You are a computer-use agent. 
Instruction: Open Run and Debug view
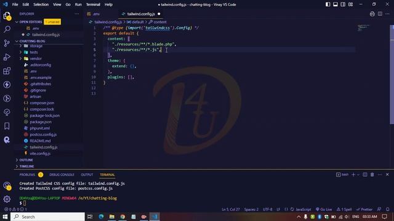[x=7, y=57]
